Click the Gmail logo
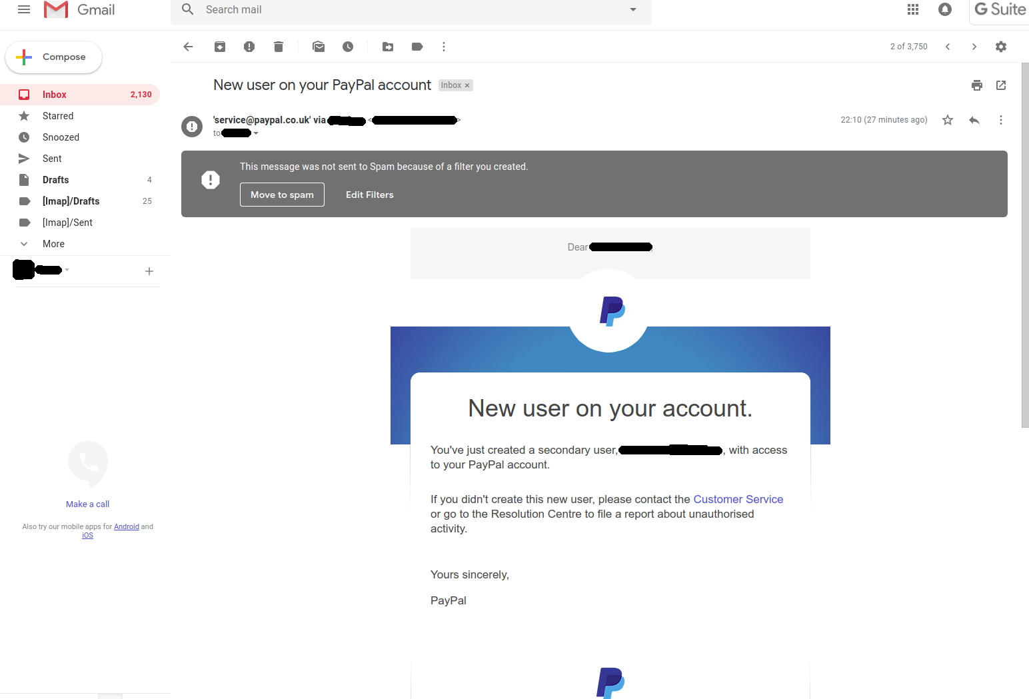This screenshot has height=699, width=1029. point(79,9)
